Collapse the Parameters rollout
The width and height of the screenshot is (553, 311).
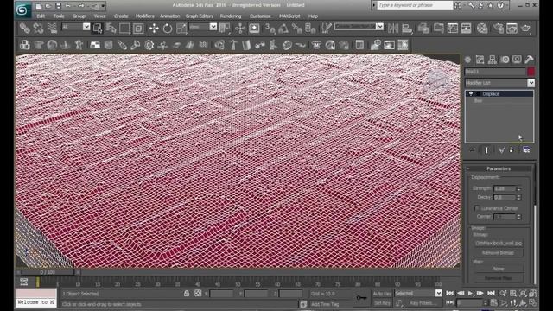pos(499,168)
